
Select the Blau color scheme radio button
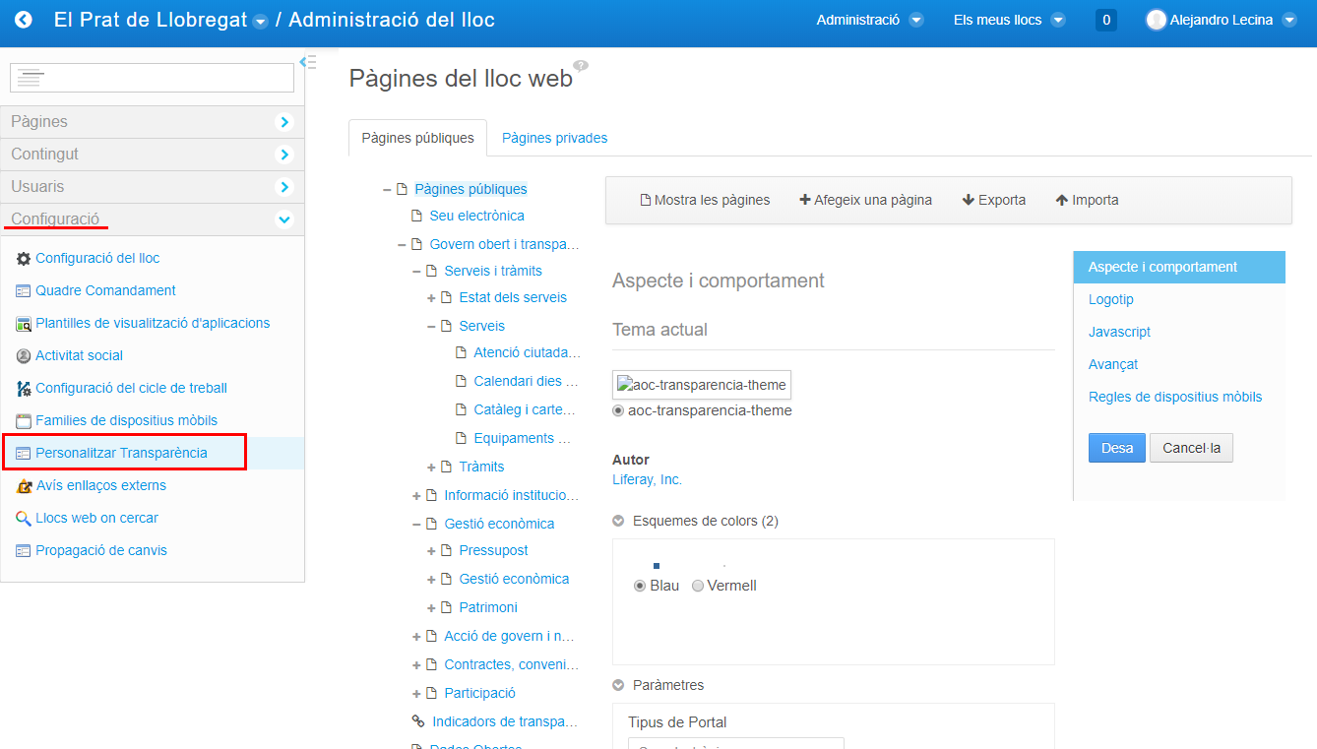click(640, 585)
